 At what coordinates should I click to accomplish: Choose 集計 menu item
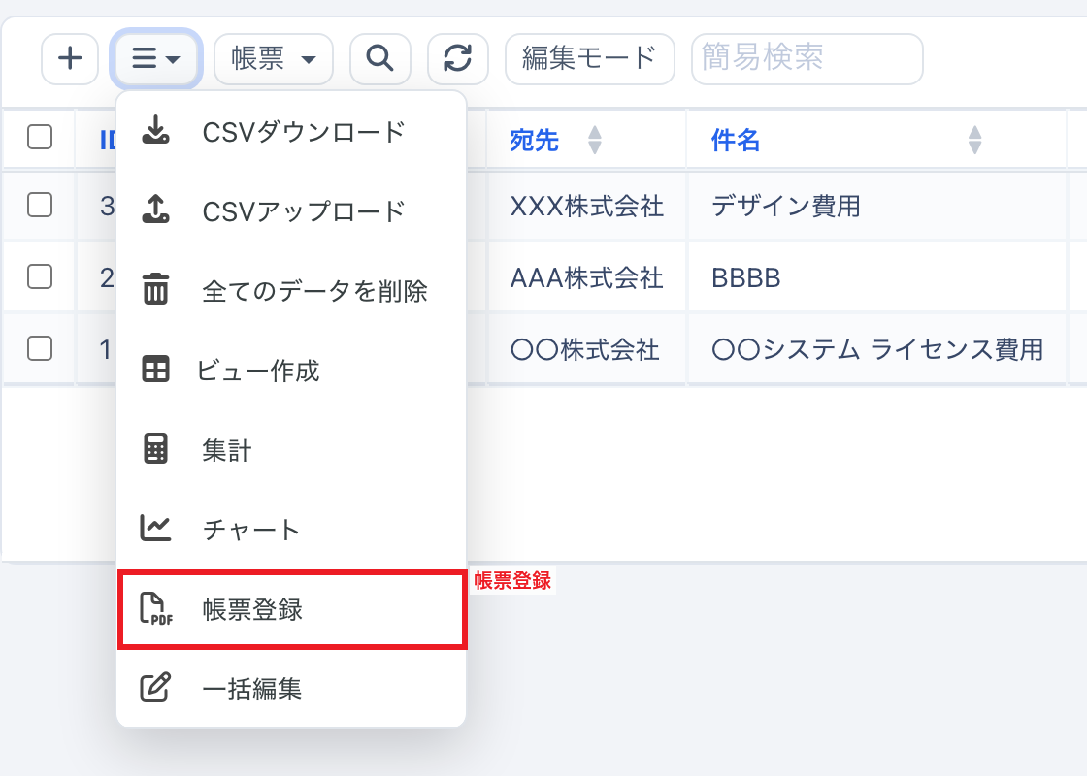(291, 450)
